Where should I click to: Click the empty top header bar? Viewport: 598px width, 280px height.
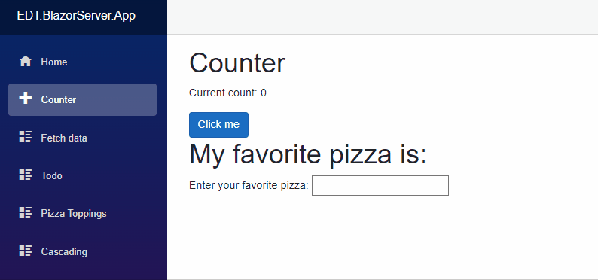[x=383, y=17]
